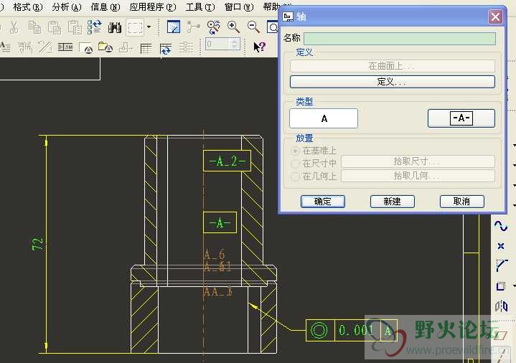Screen dimensions: 516x363
Task: Select the A_6 axis label
Action: click(215, 254)
